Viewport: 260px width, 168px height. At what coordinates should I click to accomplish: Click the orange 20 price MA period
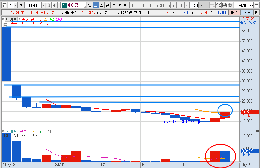pyautogui.click(x=46, y=19)
